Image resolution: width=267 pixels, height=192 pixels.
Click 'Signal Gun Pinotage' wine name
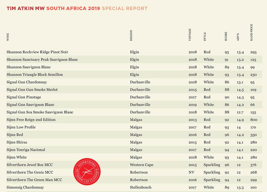click(x=24, y=97)
